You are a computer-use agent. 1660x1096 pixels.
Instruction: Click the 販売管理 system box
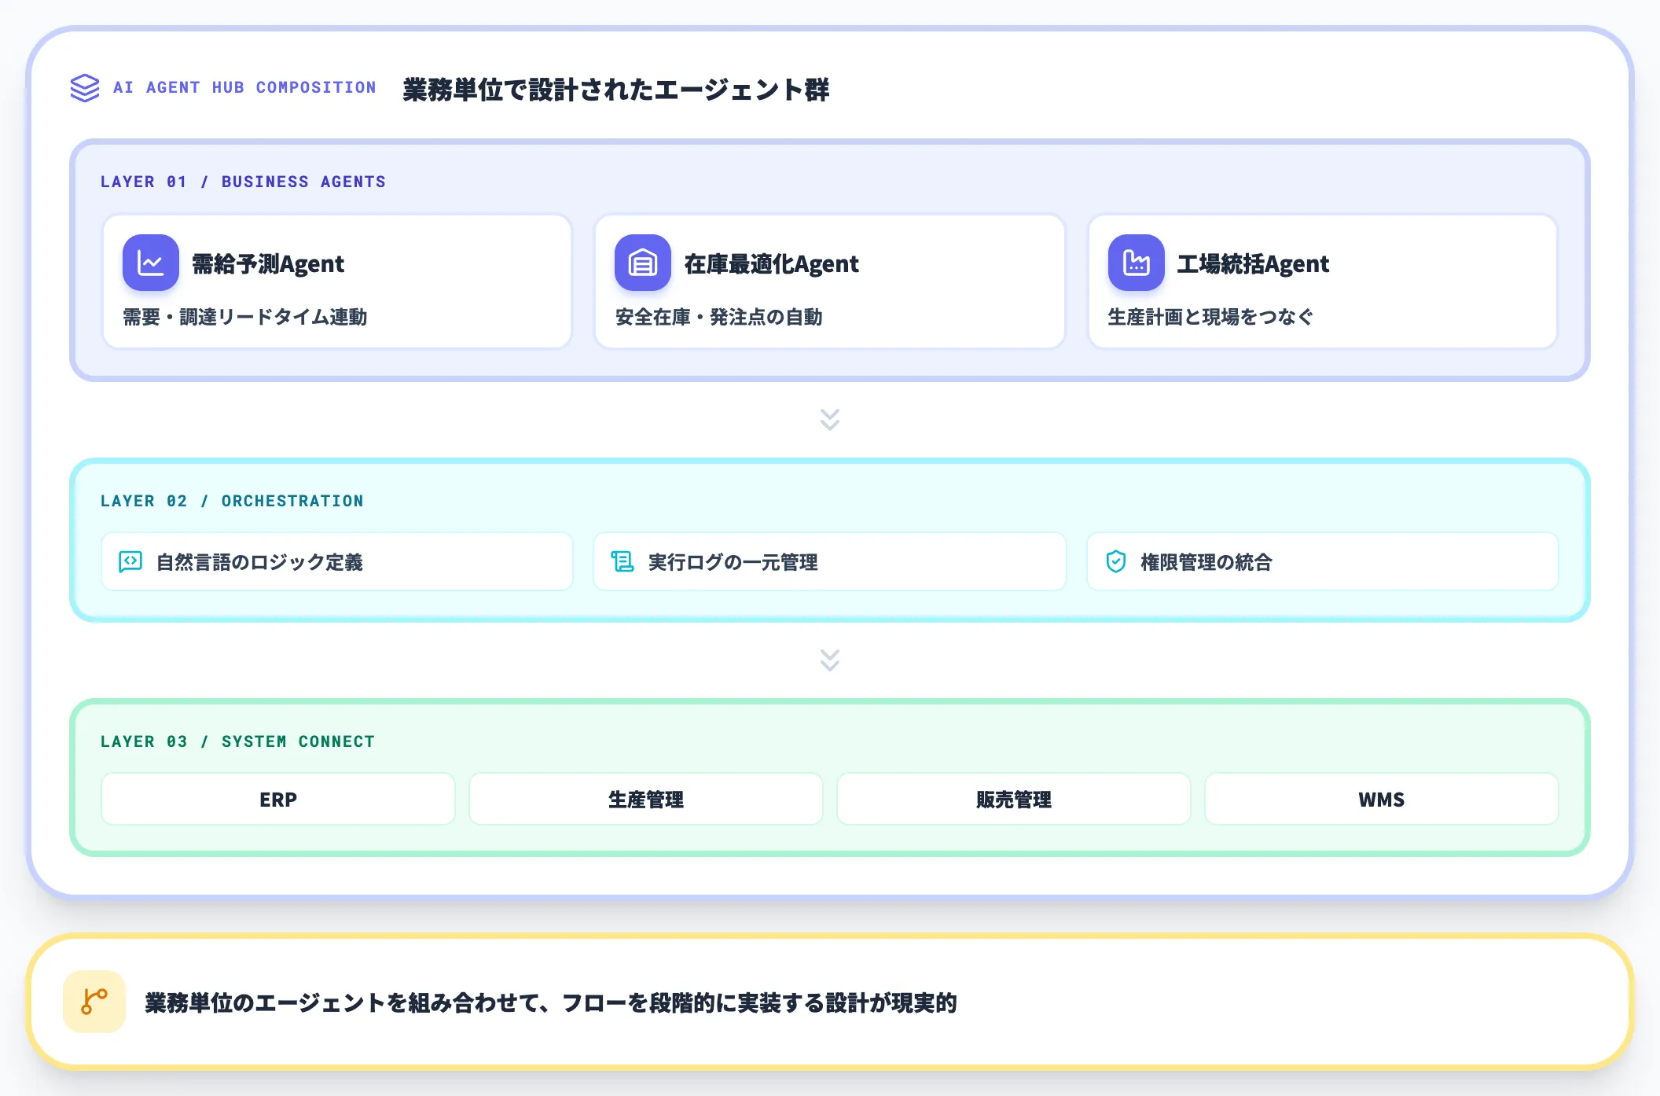tap(1014, 799)
